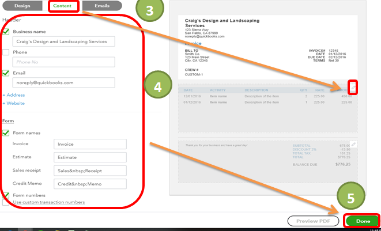Screen dimensions: 381x231
Task: Click the Credit Memo name field
Action: [90, 184]
